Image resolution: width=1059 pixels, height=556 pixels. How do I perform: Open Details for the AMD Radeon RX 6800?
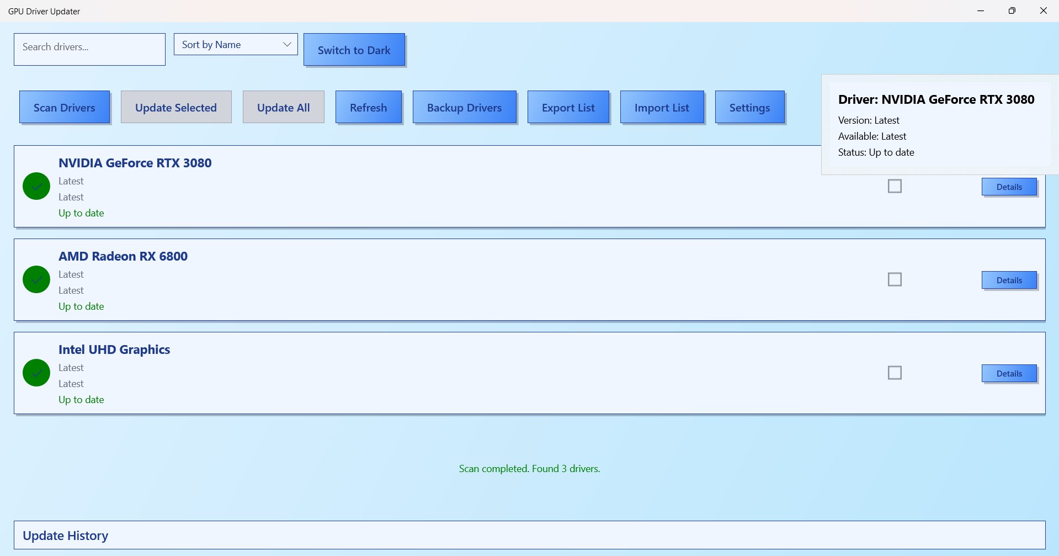pos(1009,280)
